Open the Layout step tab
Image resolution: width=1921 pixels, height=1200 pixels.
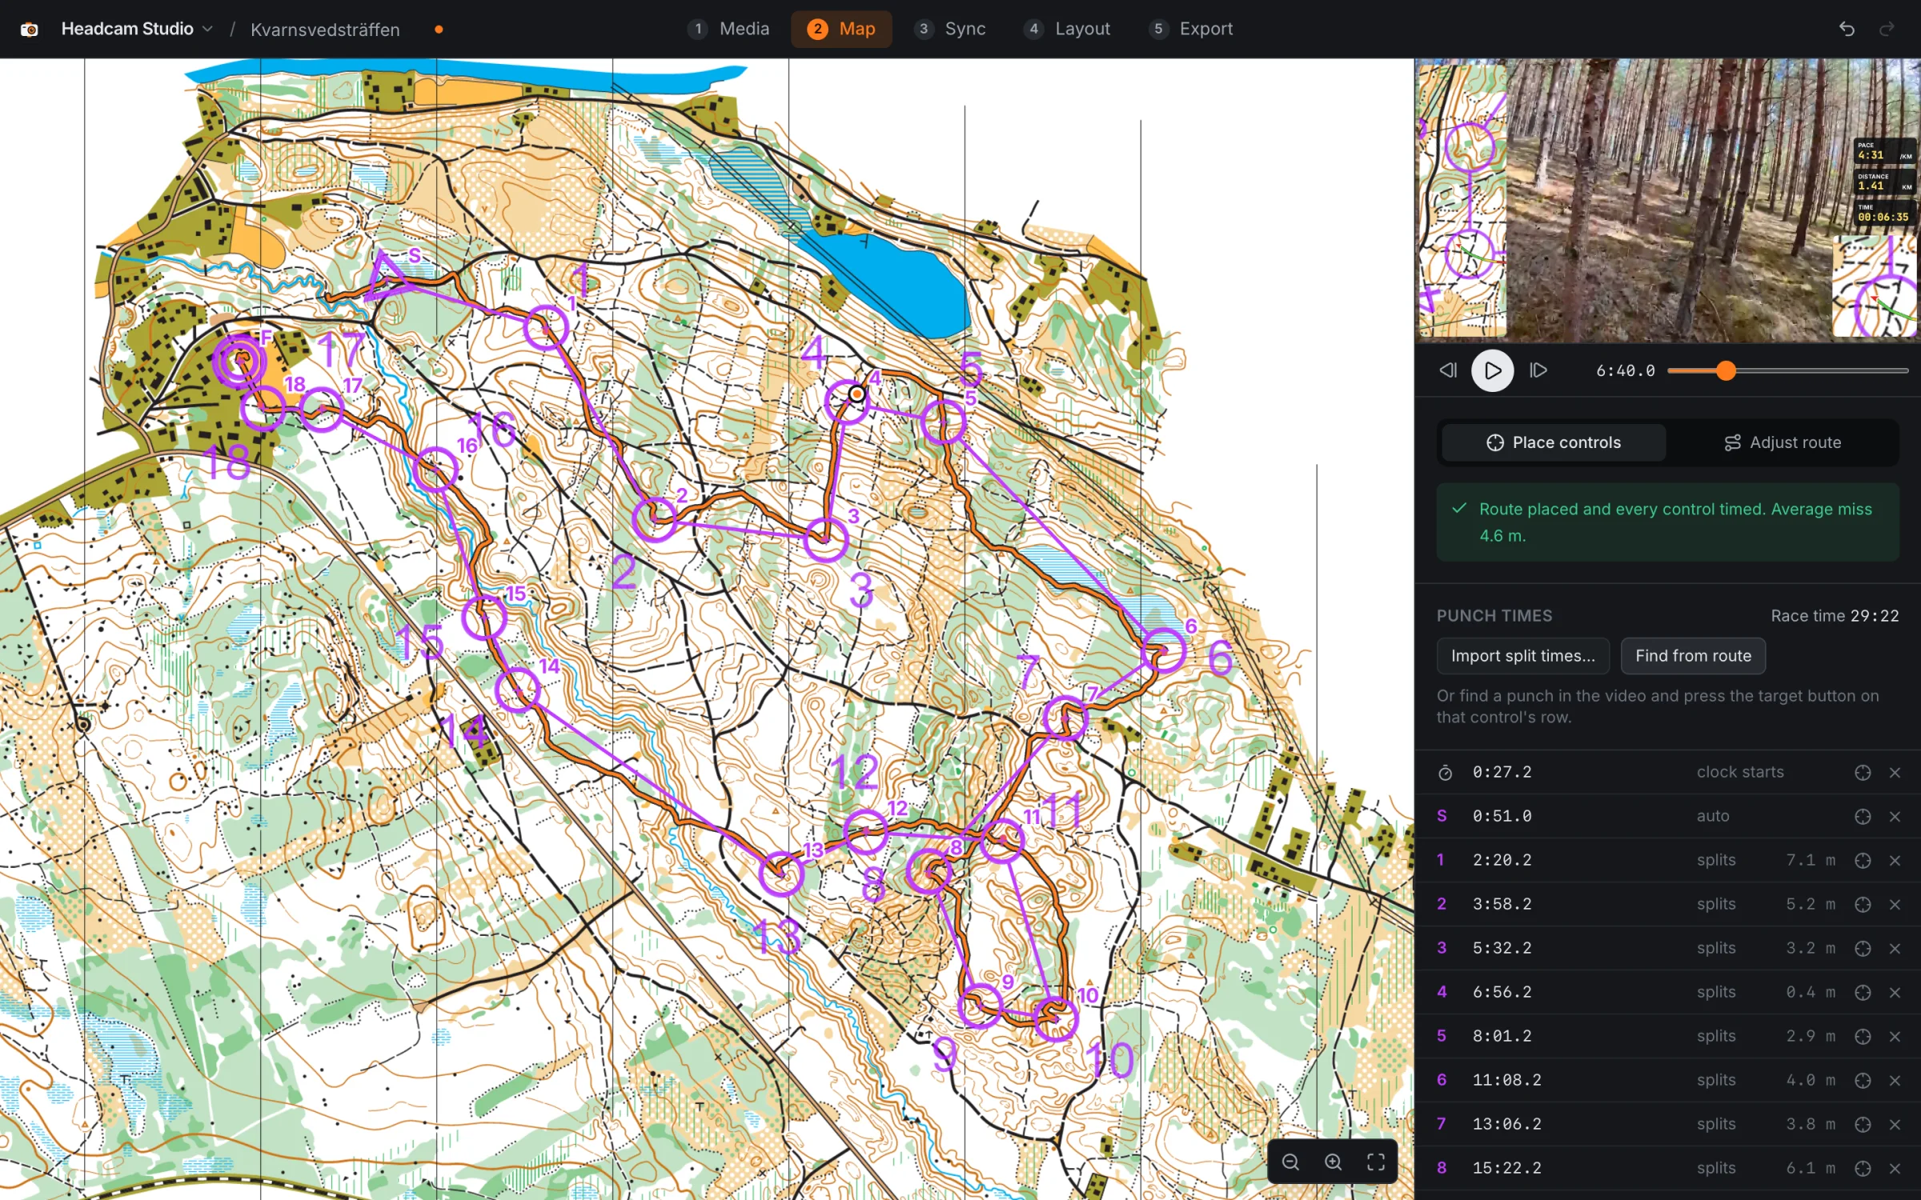[1067, 29]
